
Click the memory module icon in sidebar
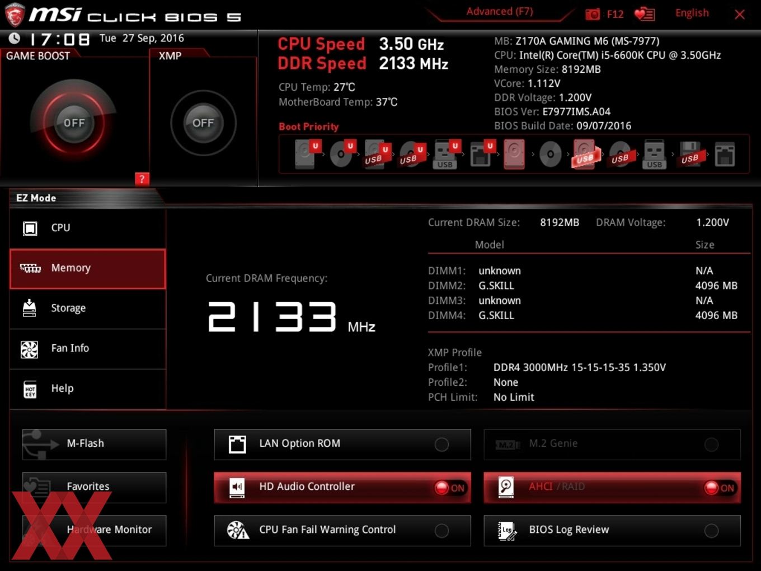click(30, 268)
